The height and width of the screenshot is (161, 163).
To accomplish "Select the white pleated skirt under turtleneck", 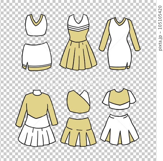I will point(37,135).
